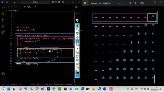Open the Accounts menu in VS Code
Viewport: 164px width, 92px height.
pos(3,74)
